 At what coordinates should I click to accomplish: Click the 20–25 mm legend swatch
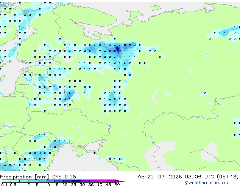[x=68, y=181]
